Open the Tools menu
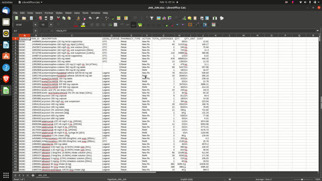The image size is (322, 181). (85, 13)
